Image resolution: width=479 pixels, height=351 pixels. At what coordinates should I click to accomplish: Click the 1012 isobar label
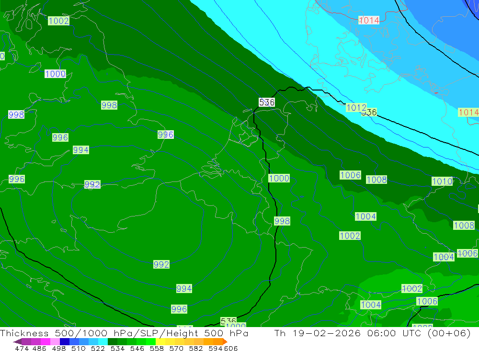[x=356, y=108]
